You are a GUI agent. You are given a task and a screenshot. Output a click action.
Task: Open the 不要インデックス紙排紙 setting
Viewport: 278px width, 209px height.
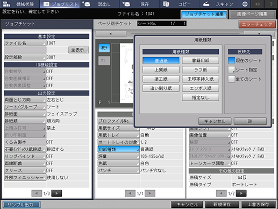pos(25,149)
